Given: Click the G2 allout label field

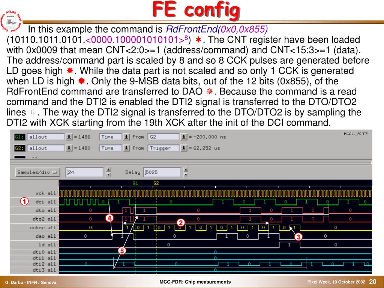Looking at the screenshot, I should (45, 148).
